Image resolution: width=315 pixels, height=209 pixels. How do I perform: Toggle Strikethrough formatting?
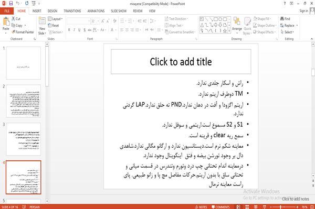tap(89, 30)
